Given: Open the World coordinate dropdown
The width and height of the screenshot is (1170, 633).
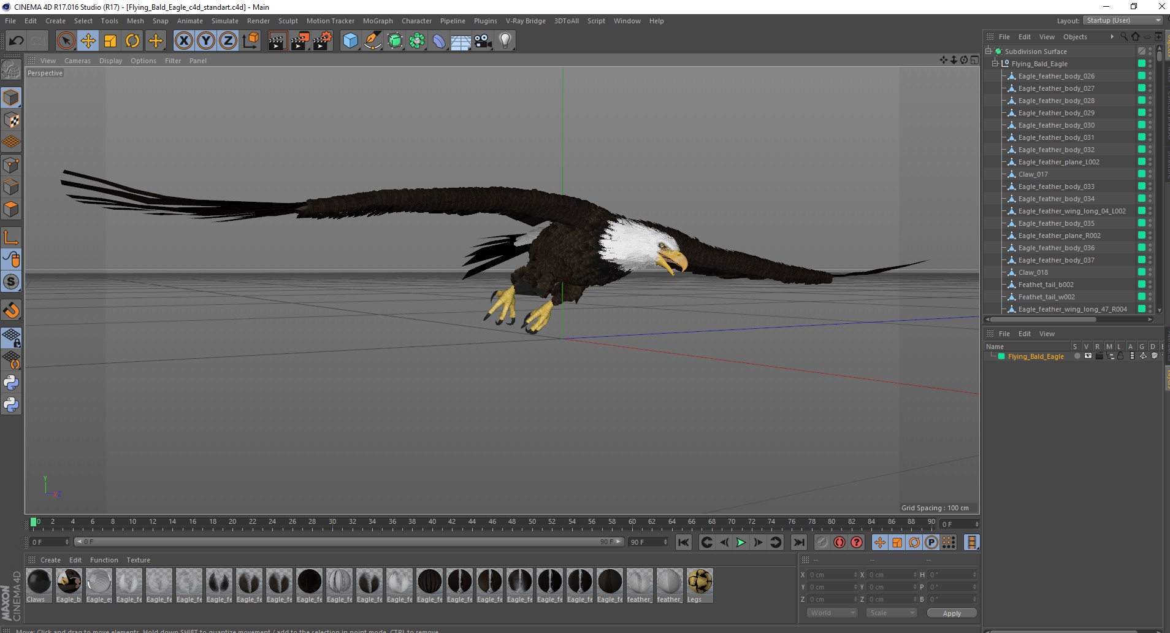Looking at the screenshot, I should pyautogui.click(x=832, y=613).
